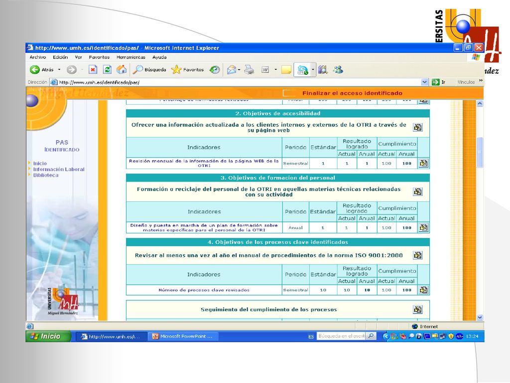Click the '2. Objetivos de accesibilidad' heading

tap(278, 113)
